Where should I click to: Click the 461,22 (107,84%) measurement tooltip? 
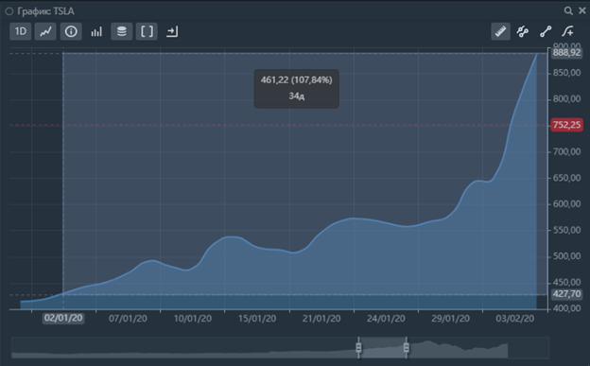[297, 89]
